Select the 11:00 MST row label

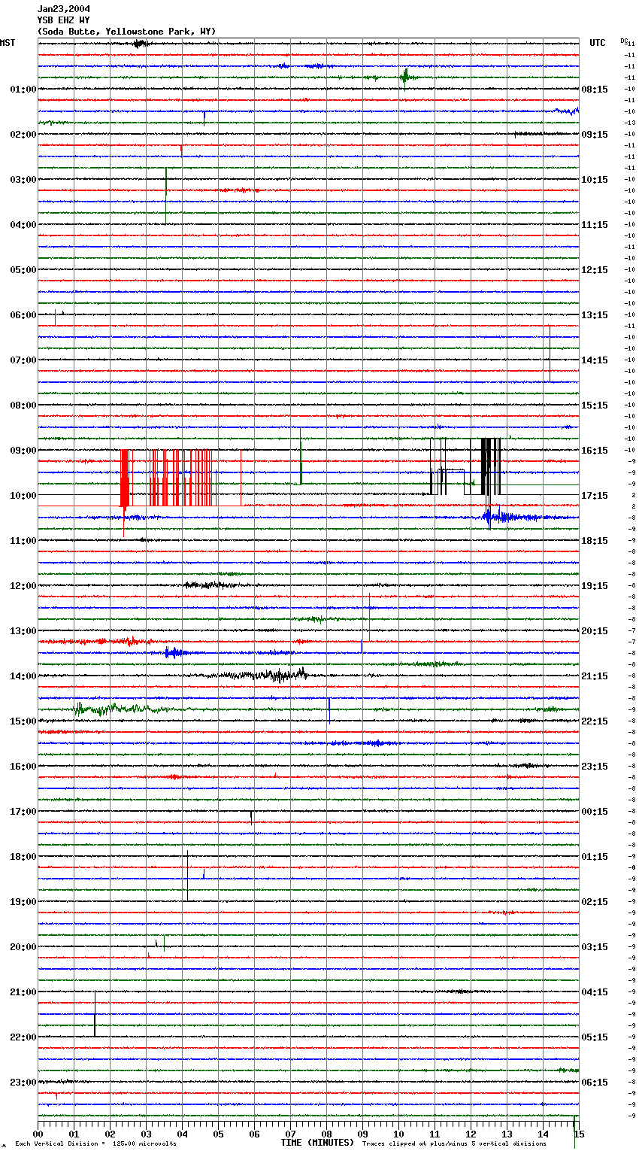click(x=23, y=541)
